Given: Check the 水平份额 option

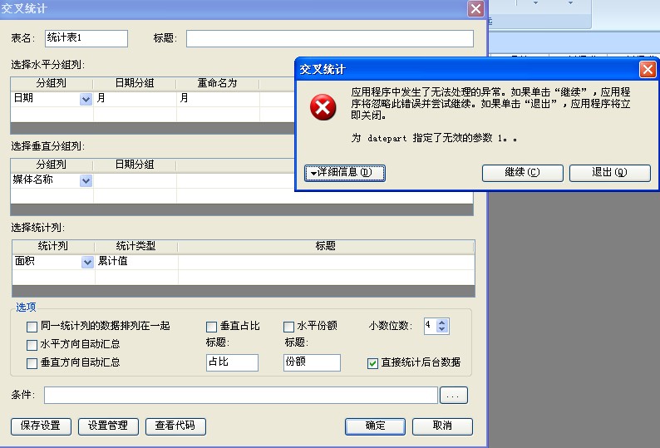Looking at the screenshot, I should tap(288, 327).
